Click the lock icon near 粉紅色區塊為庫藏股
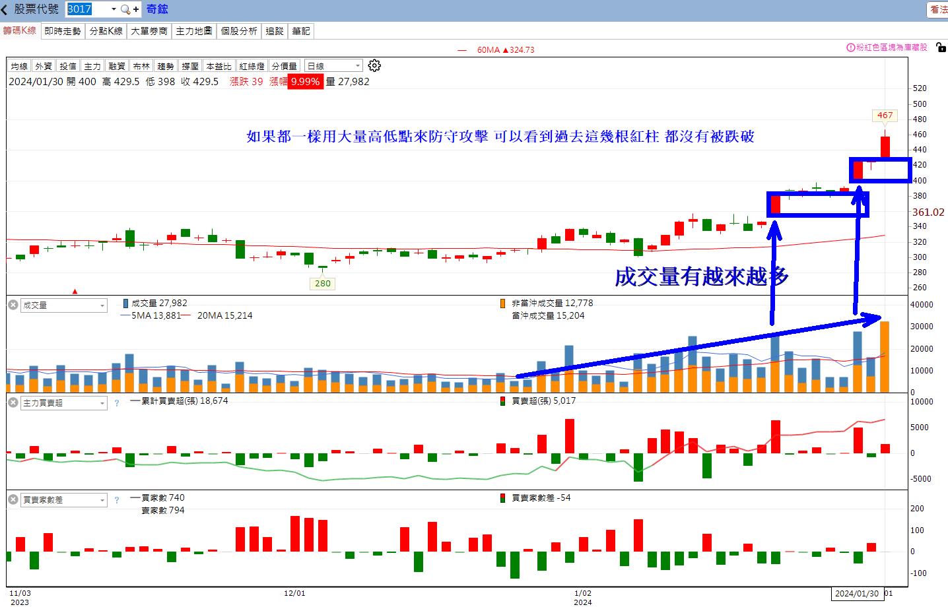 (940, 48)
